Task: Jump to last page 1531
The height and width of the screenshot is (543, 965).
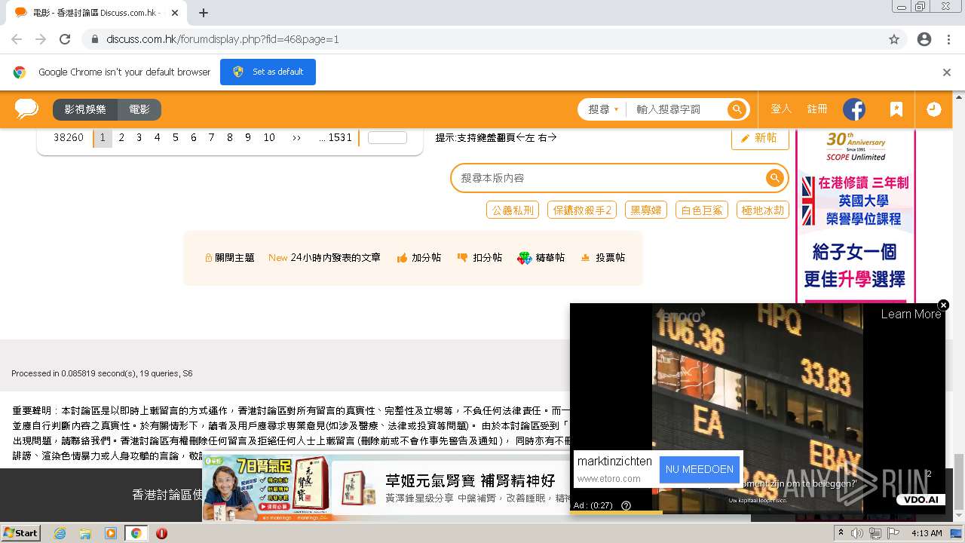Action: click(335, 137)
